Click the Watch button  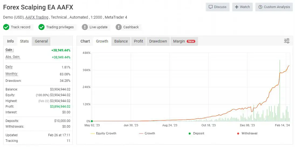click(242, 7)
